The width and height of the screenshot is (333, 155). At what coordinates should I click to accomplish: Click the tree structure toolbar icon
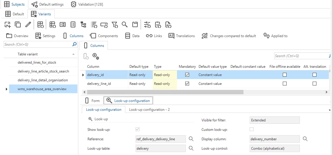[83, 24]
